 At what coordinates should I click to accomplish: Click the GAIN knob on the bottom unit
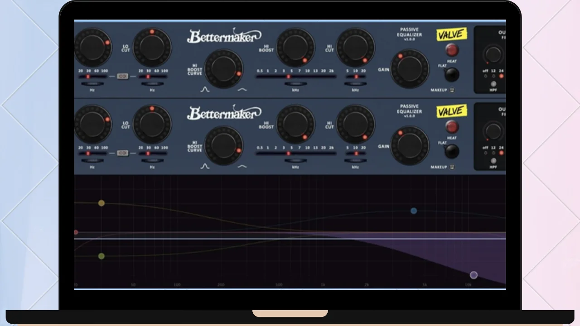click(x=410, y=146)
